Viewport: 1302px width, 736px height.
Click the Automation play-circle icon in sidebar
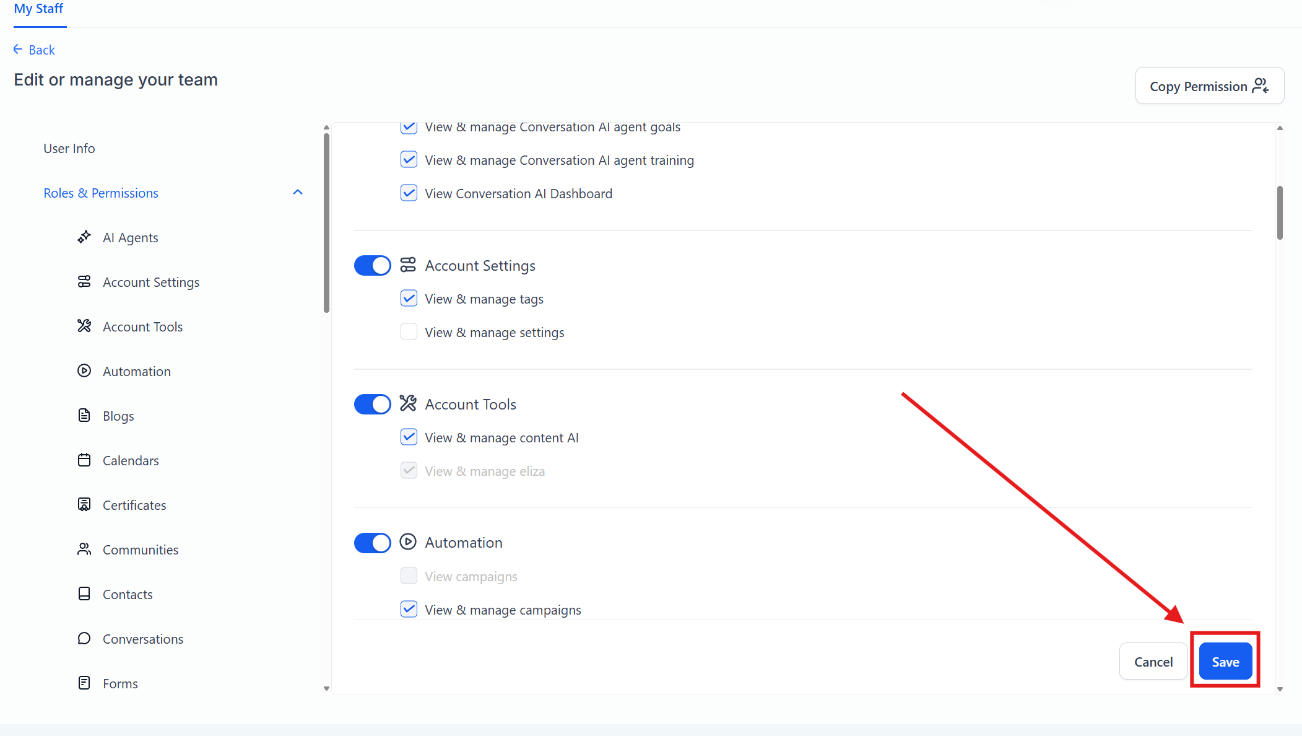[84, 370]
